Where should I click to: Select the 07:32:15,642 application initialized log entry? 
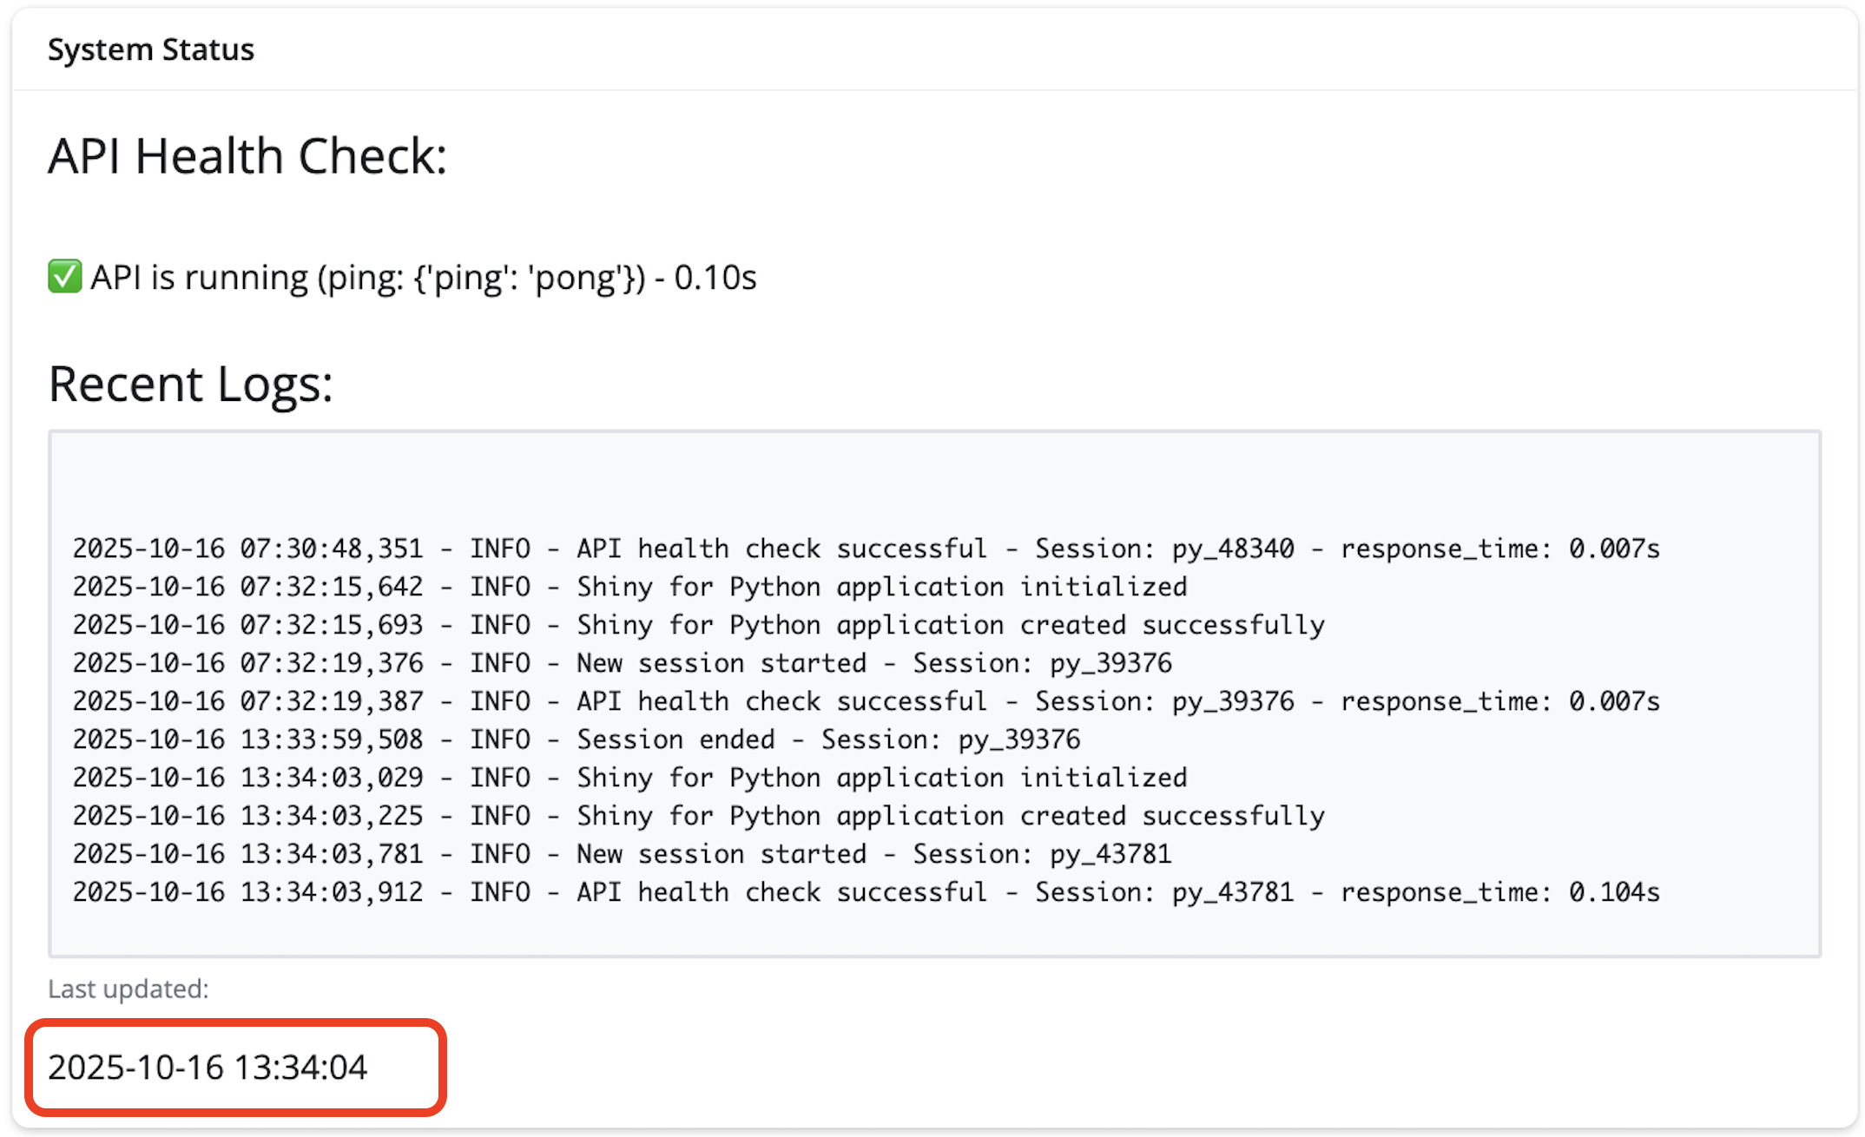pyautogui.click(x=629, y=587)
